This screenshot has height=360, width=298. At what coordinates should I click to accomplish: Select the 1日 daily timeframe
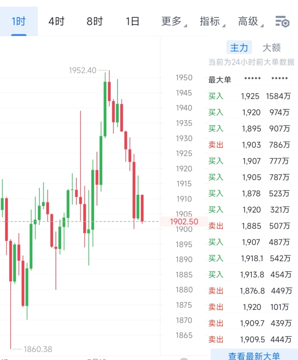click(x=132, y=21)
